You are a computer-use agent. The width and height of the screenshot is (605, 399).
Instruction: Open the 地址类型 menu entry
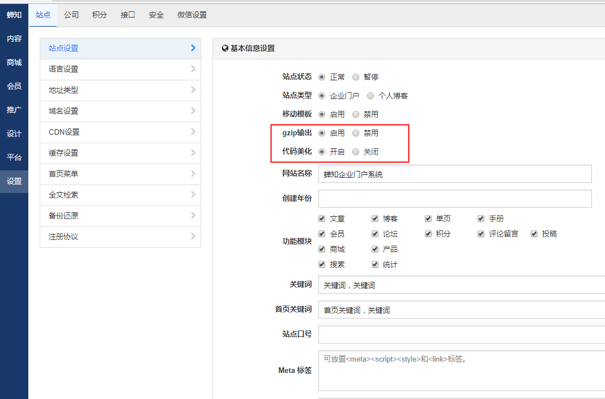pyautogui.click(x=121, y=90)
